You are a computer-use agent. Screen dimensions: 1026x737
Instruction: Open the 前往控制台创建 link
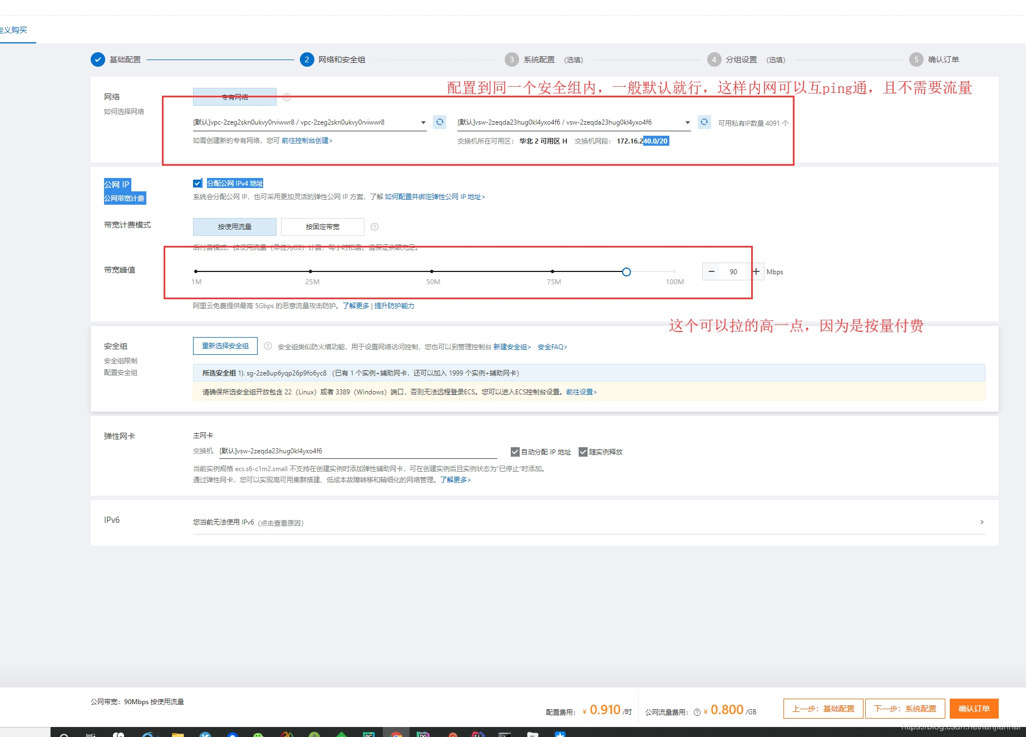(307, 141)
